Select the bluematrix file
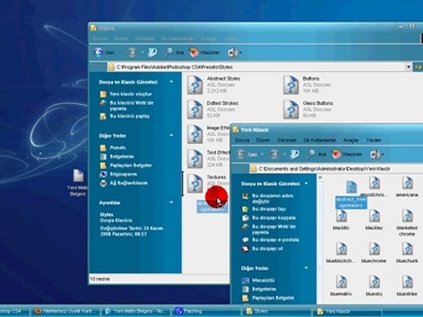 pyautogui.click(x=341, y=285)
